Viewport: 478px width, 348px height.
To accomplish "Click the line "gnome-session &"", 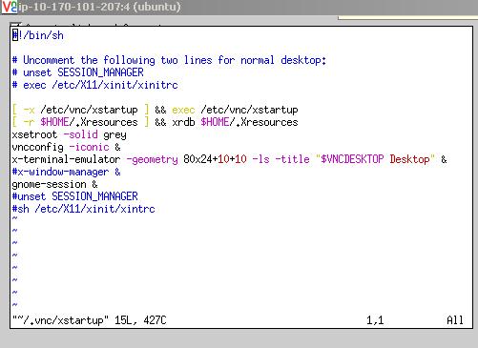I will click(55, 184).
